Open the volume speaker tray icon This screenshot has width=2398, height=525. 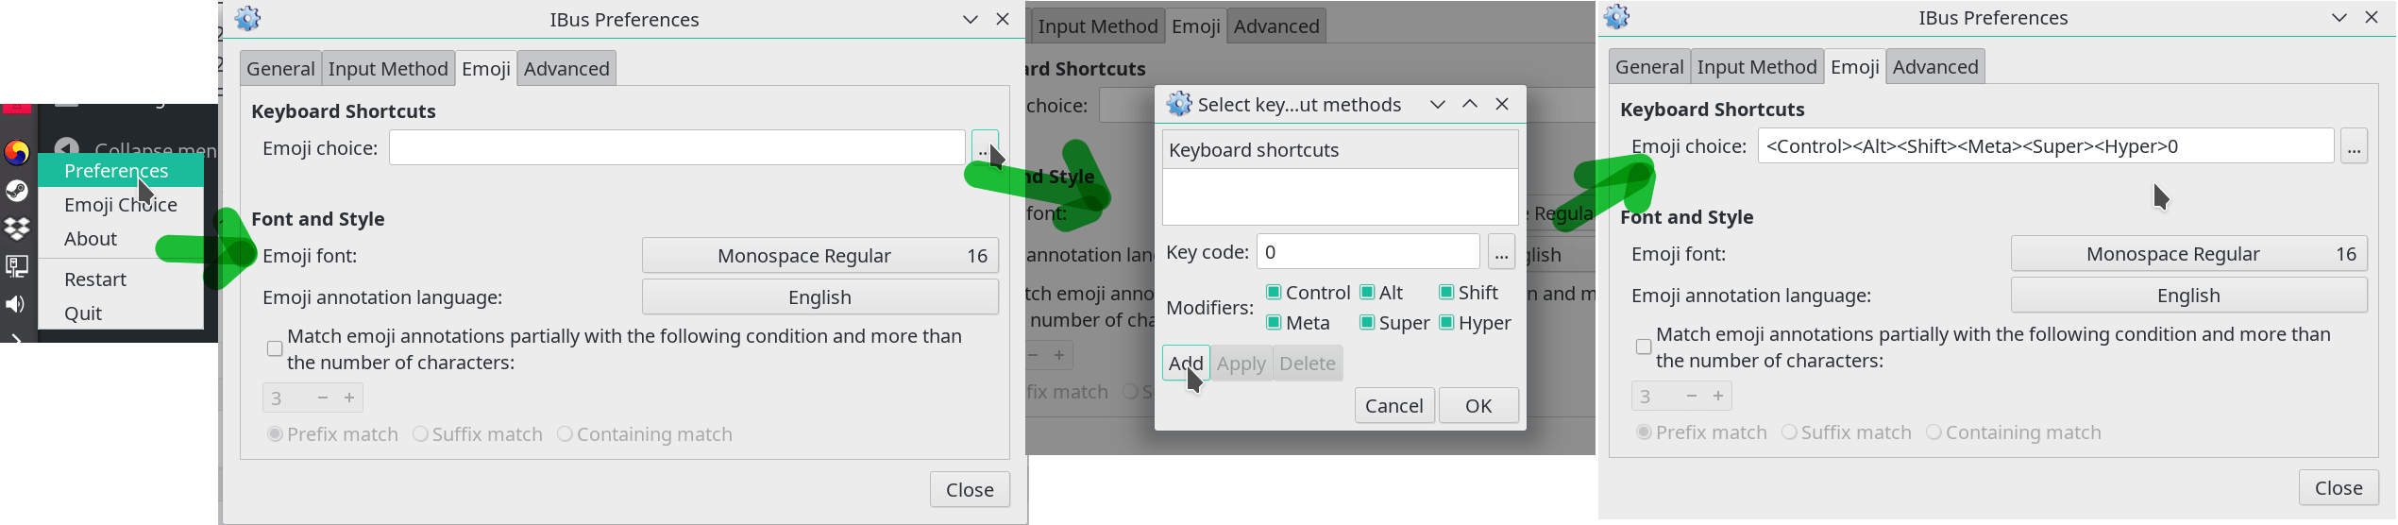click(17, 304)
